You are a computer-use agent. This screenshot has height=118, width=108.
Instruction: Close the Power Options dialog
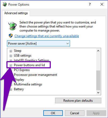click(102, 4)
